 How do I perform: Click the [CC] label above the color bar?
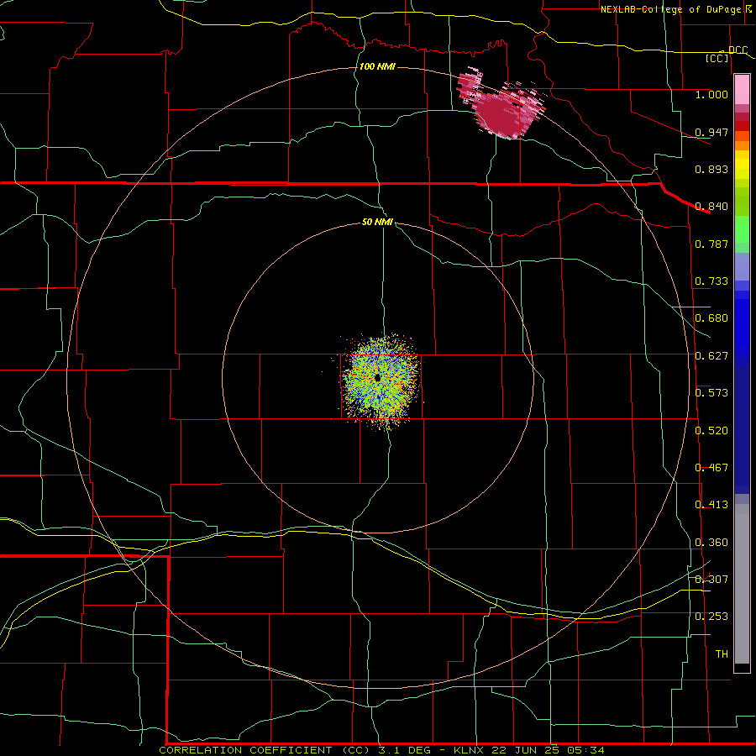(717, 58)
